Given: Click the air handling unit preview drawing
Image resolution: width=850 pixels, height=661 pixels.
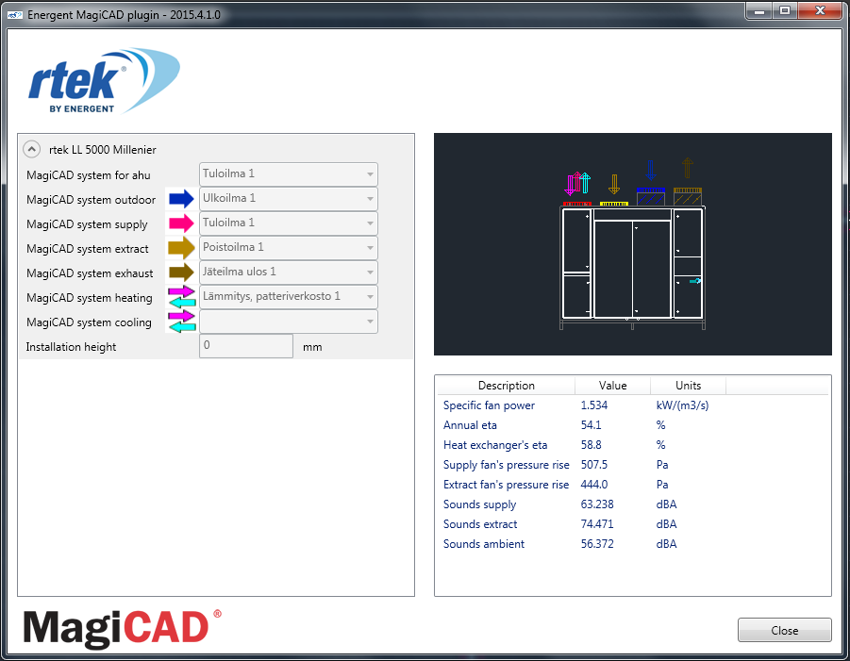Looking at the screenshot, I should [633, 244].
